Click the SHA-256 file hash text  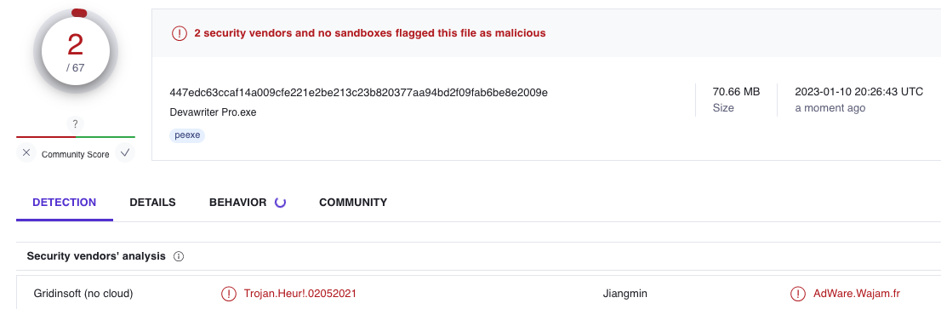pyautogui.click(x=359, y=93)
